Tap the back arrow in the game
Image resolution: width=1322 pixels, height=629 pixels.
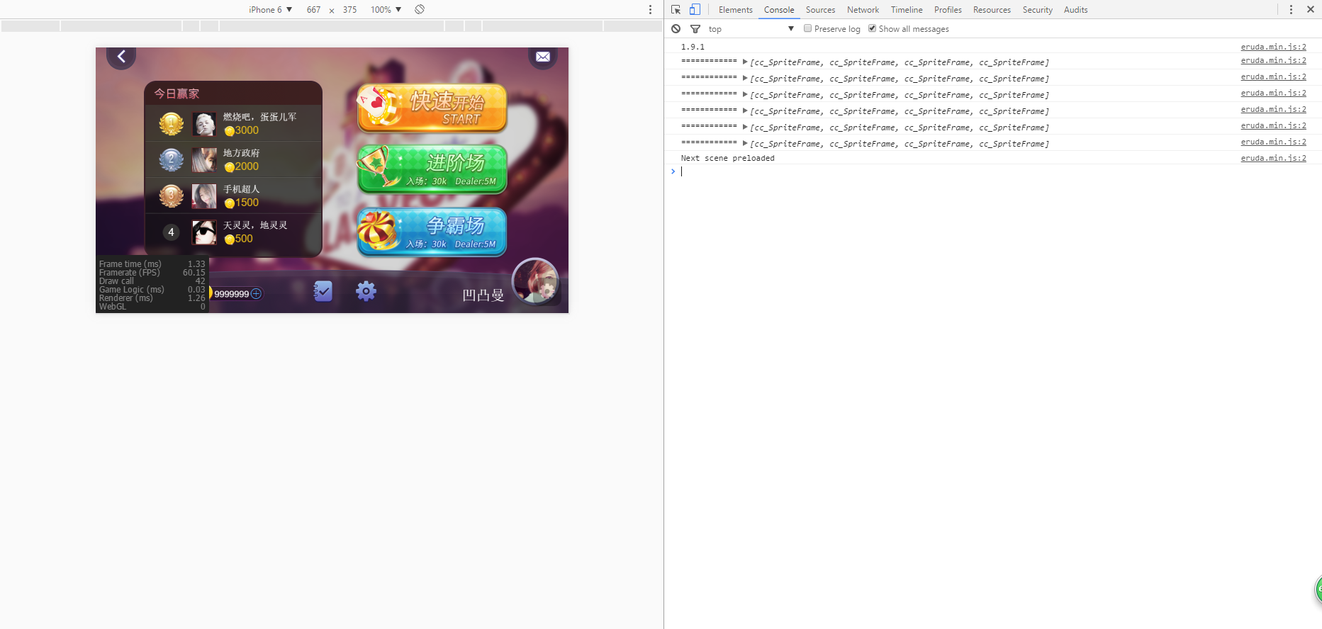pos(121,57)
